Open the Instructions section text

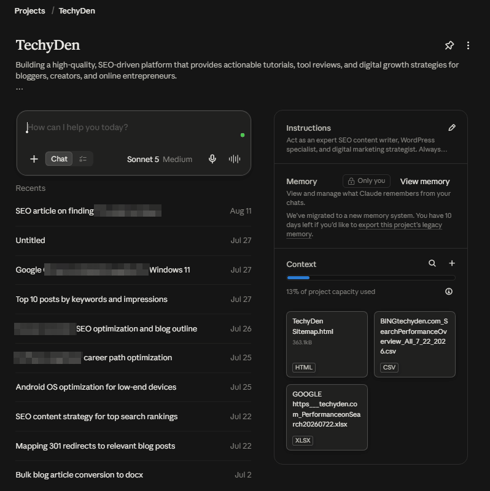(x=367, y=145)
